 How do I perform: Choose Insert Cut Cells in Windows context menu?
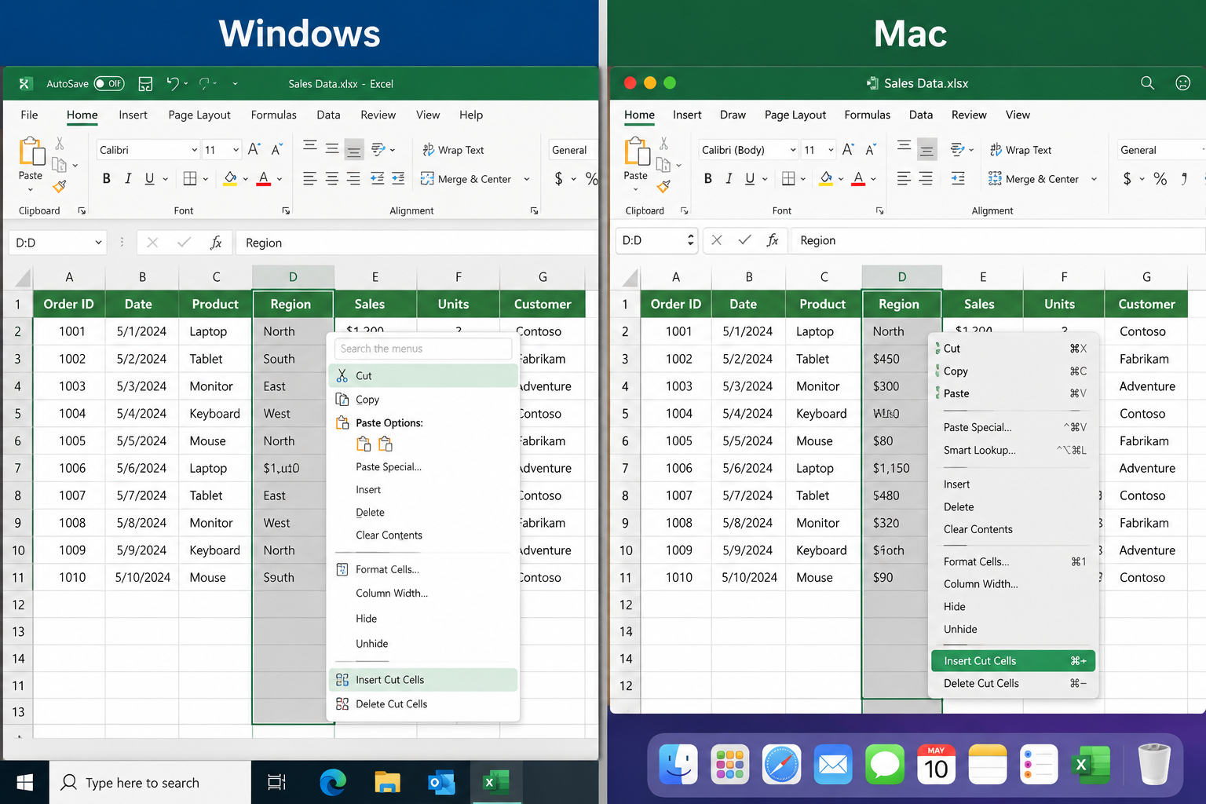pos(423,680)
